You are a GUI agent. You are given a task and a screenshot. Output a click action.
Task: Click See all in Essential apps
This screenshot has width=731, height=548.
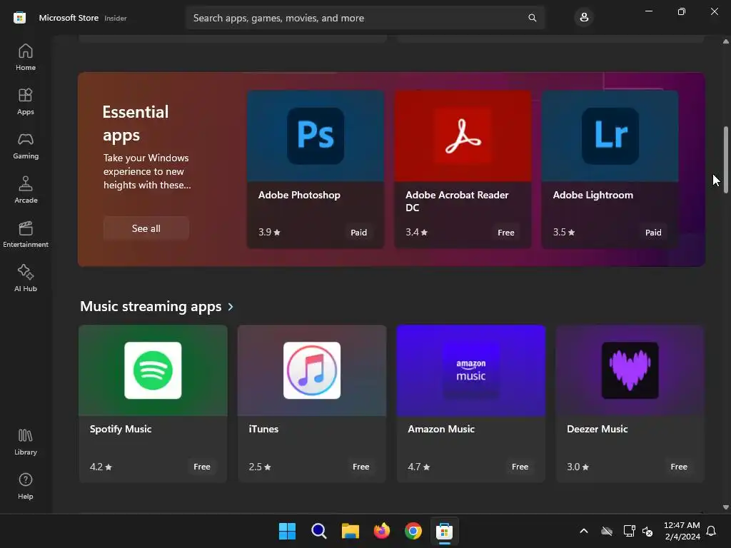(x=146, y=228)
